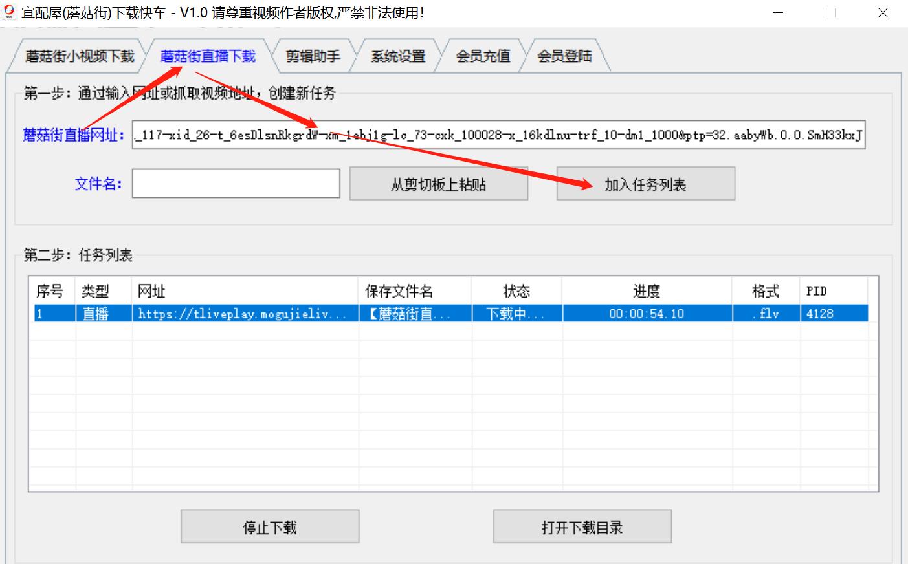
Task: Click the app icon in title bar
Action: (x=9, y=12)
